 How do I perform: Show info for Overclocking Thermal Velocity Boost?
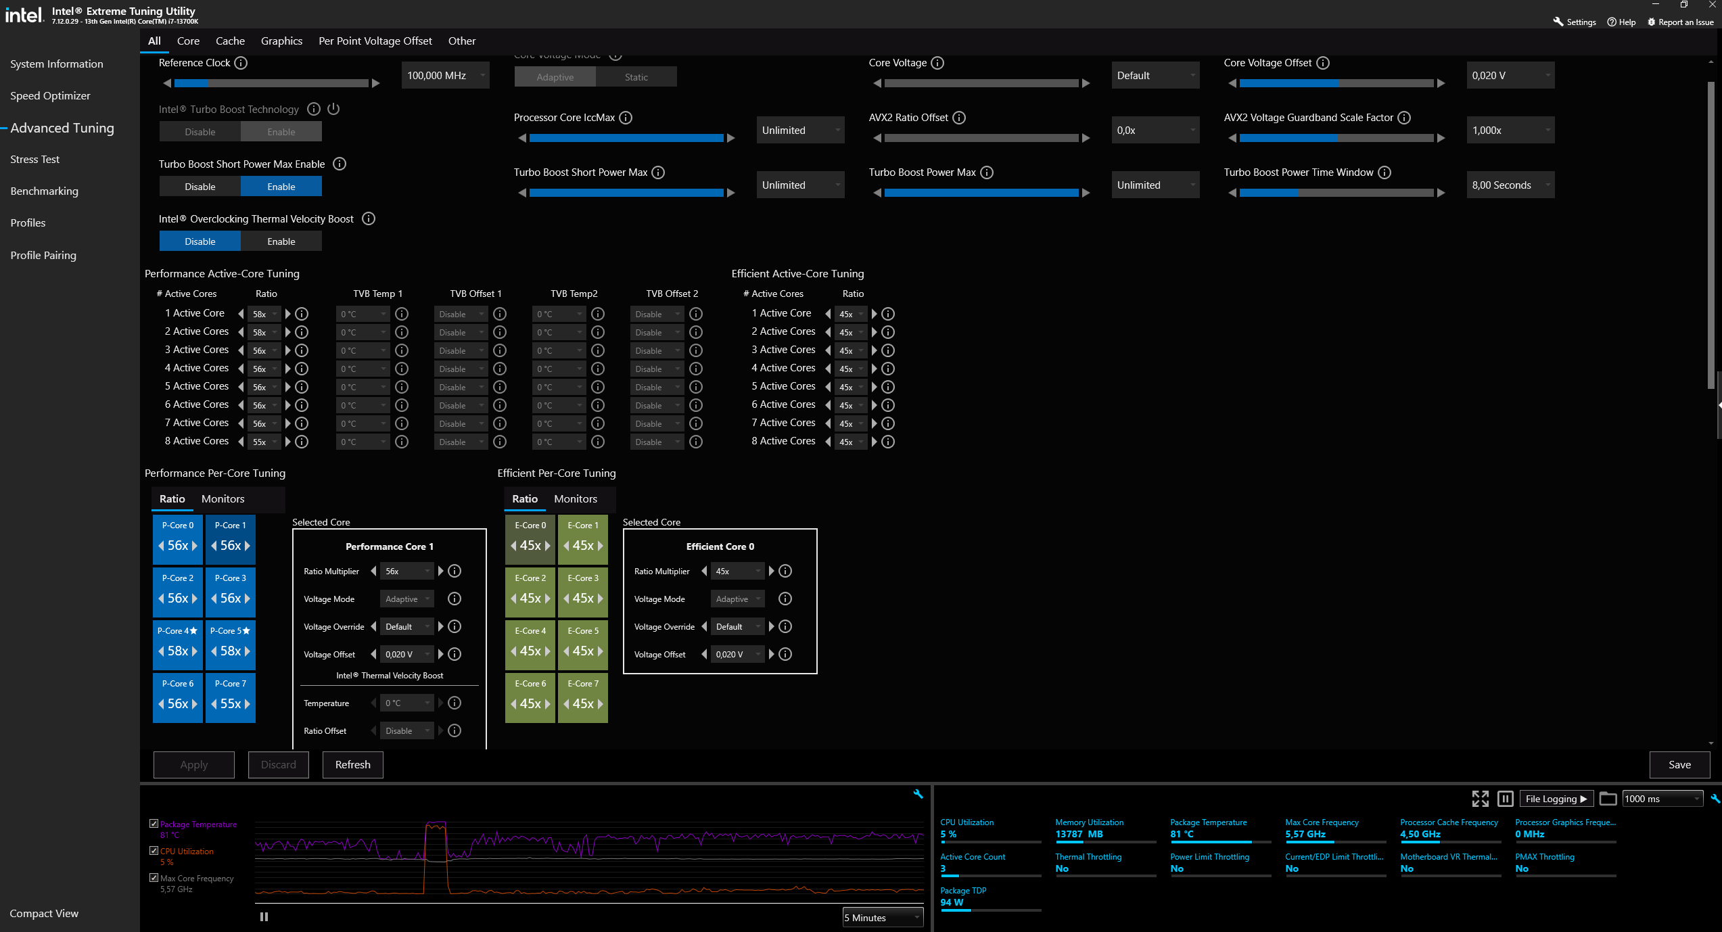(x=369, y=218)
